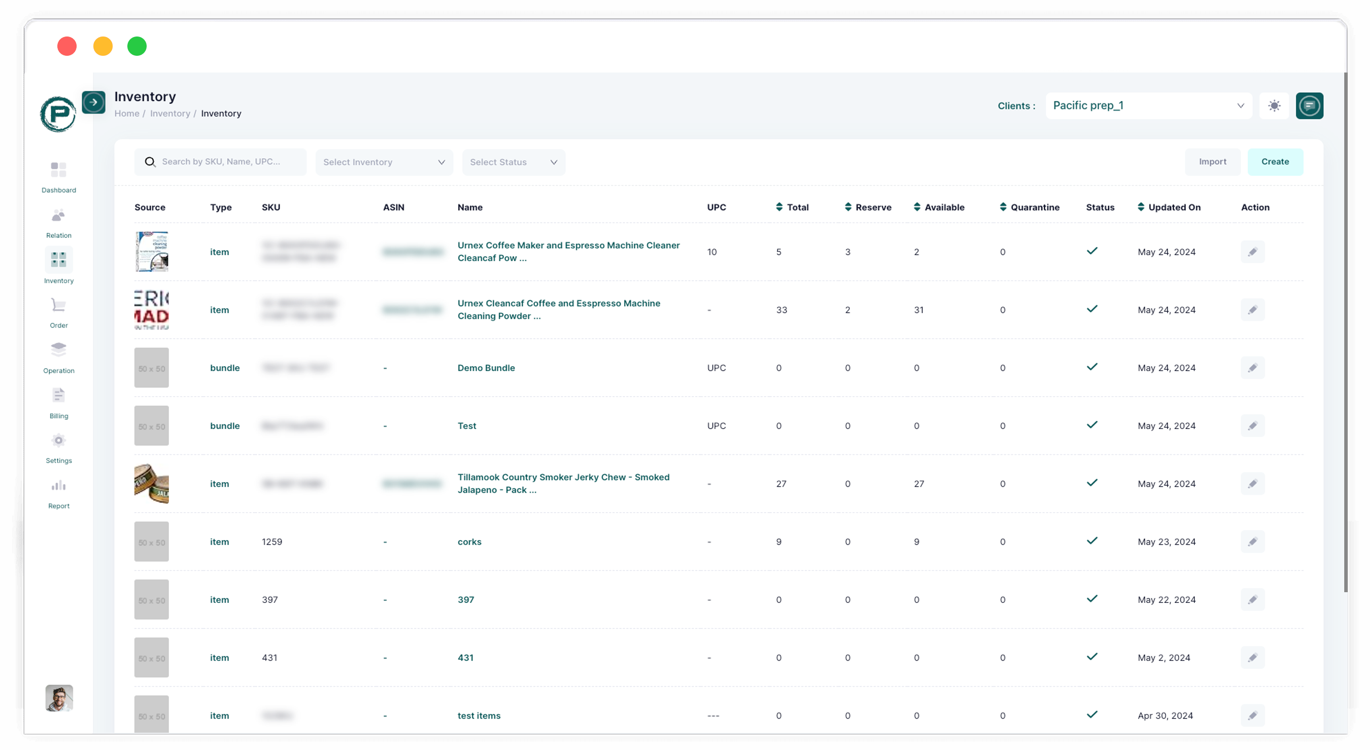
Task: Click SKU value 1259
Action: click(x=272, y=542)
